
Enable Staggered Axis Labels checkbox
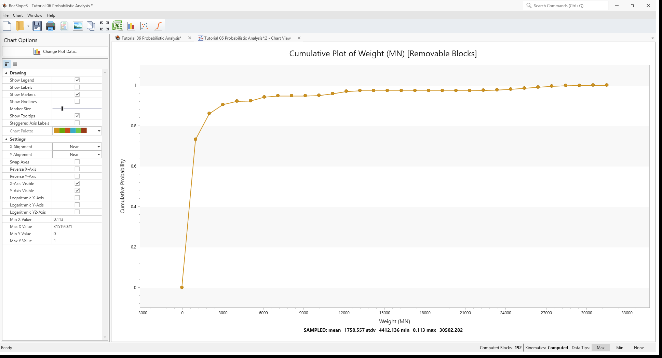(77, 123)
